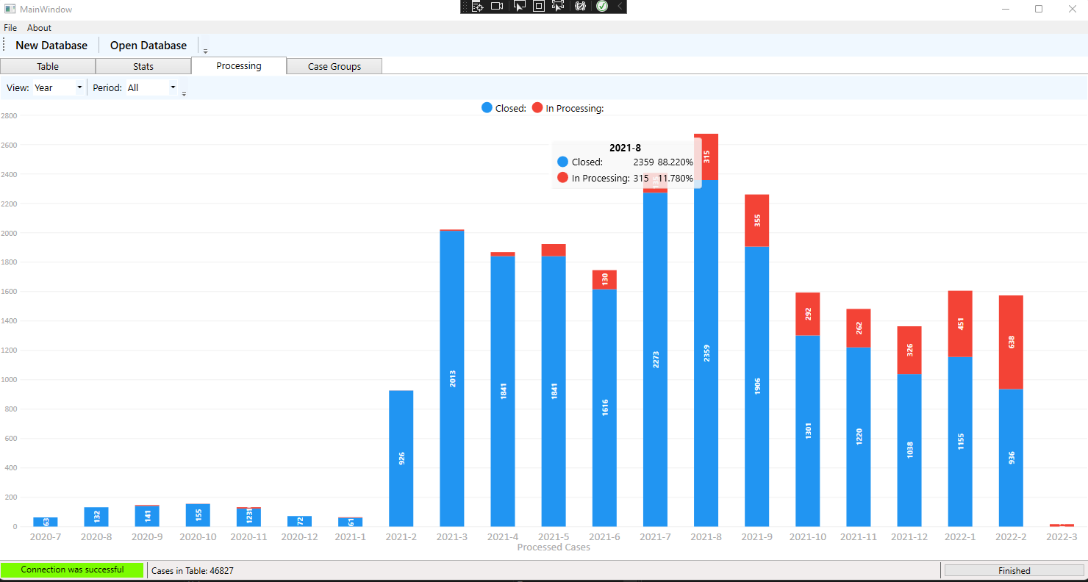Image resolution: width=1088 pixels, height=582 pixels.
Task: Activate the Select Element cursor tool
Action: pos(520,7)
